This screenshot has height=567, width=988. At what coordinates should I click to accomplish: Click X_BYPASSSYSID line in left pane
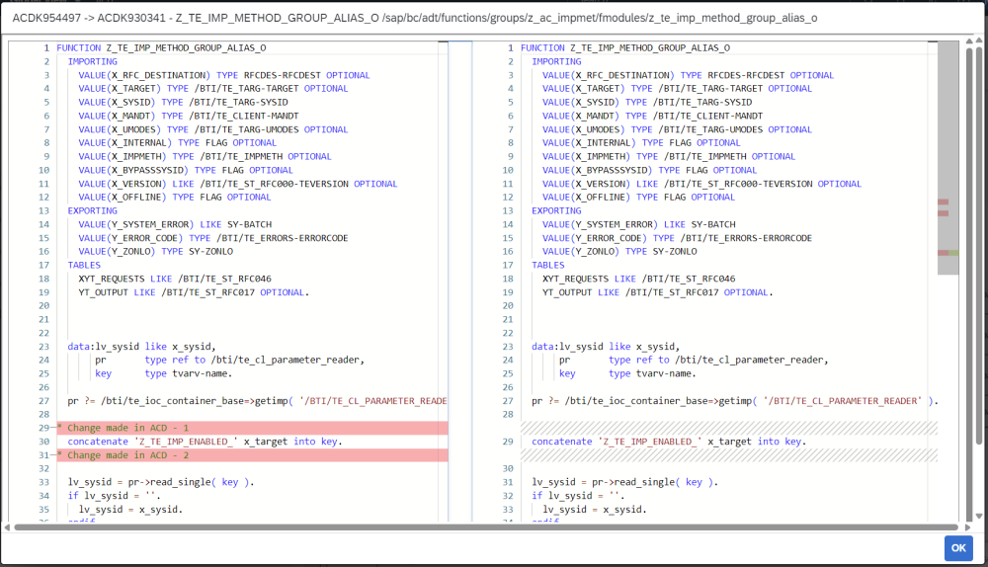(186, 170)
